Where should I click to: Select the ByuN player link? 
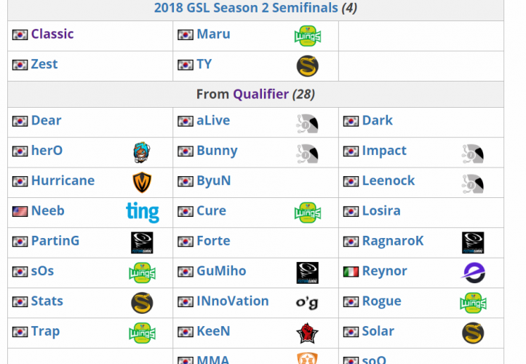tap(214, 181)
